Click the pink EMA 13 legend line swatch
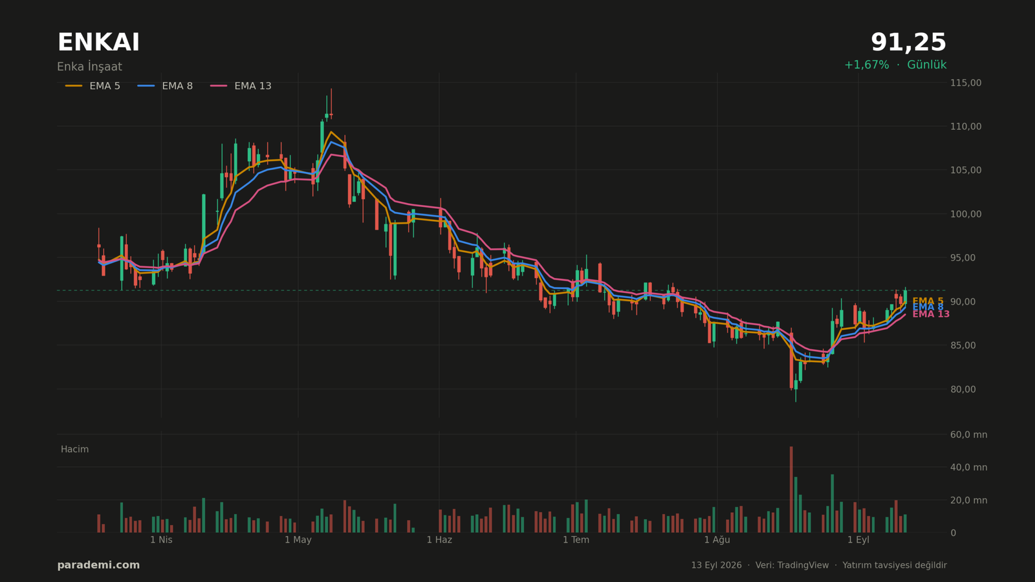This screenshot has width=1035, height=582. [219, 86]
